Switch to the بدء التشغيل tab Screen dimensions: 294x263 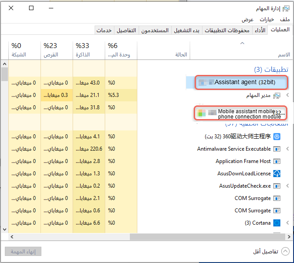[x=187, y=30]
